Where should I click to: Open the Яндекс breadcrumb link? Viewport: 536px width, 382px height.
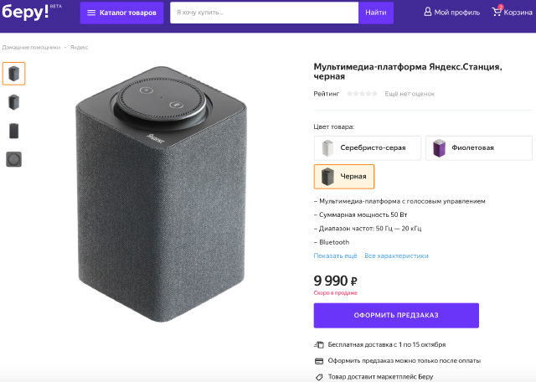click(x=80, y=47)
